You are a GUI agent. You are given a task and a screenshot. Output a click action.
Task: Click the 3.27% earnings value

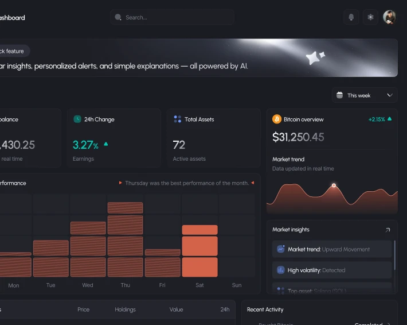pos(85,145)
